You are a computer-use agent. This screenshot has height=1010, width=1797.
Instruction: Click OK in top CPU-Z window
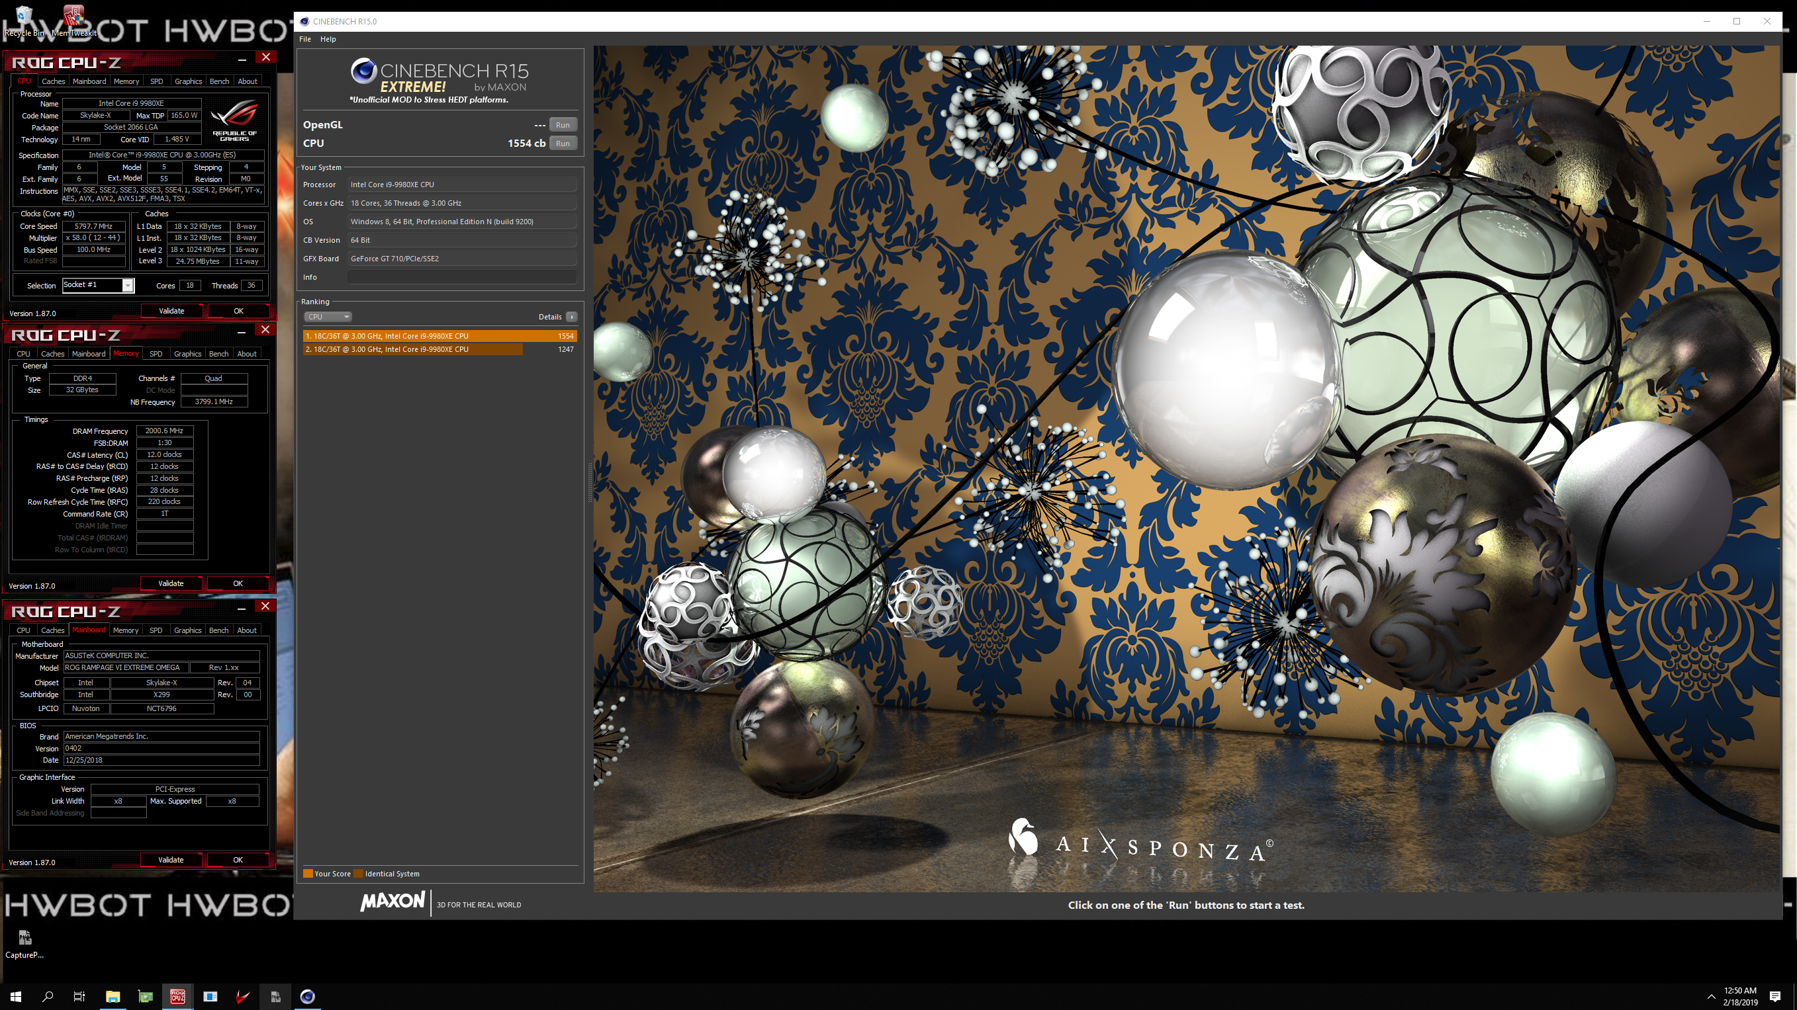[238, 311]
